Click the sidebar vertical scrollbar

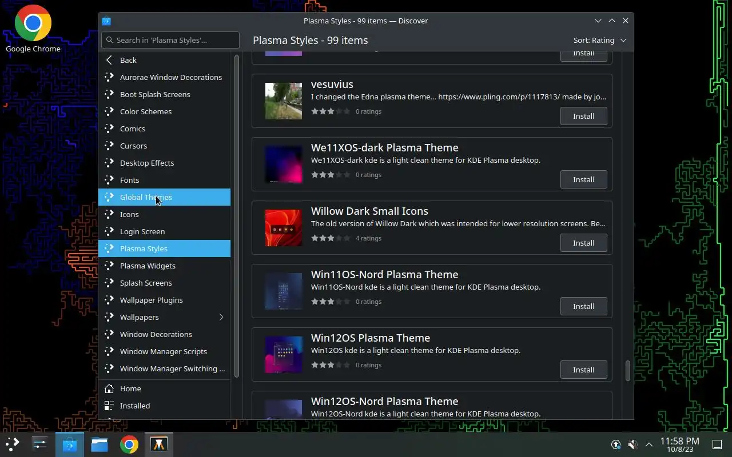[x=236, y=216]
